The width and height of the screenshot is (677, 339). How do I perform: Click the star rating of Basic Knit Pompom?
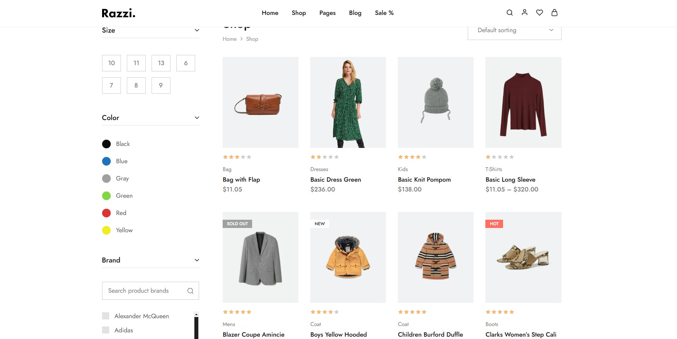[x=412, y=157]
